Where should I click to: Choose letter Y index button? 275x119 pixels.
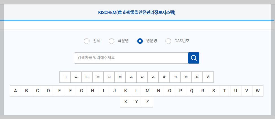pyautogui.click(x=137, y=102)
